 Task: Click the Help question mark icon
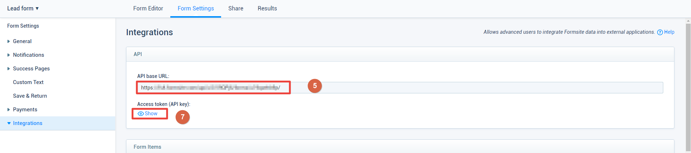click(x=660, y=32)
